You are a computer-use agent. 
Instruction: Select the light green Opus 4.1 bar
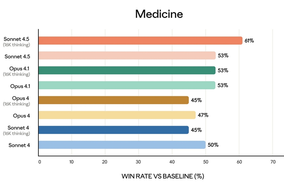(x=127, y=85)
